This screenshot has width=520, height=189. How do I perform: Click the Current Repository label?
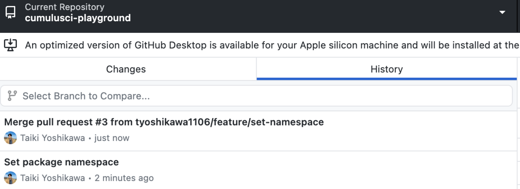click(x=65, y=7)
